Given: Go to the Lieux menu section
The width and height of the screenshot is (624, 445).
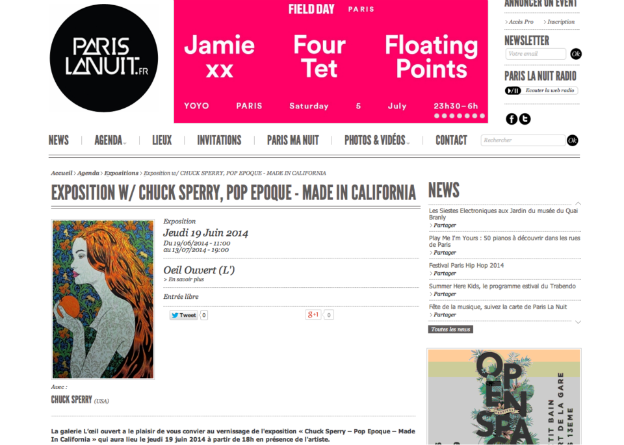Looking at the screenshot, I should point(162,140).
